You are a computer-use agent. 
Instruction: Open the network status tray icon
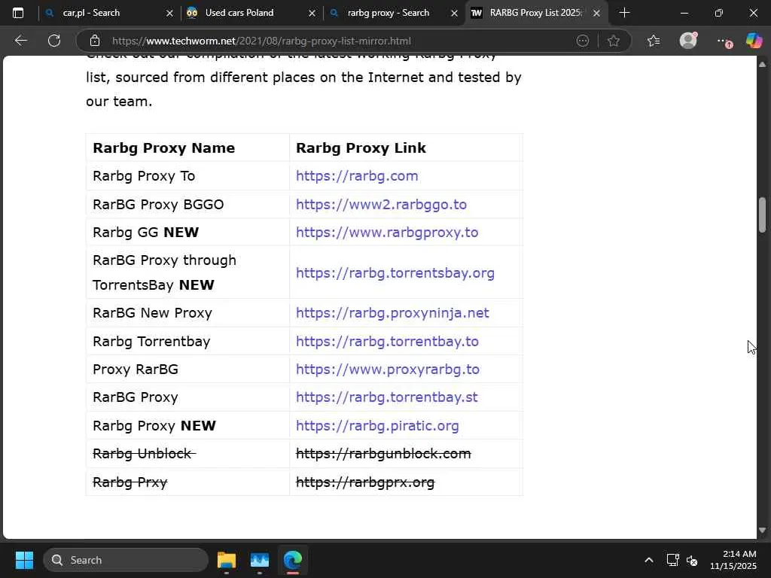tap(672, 560)
